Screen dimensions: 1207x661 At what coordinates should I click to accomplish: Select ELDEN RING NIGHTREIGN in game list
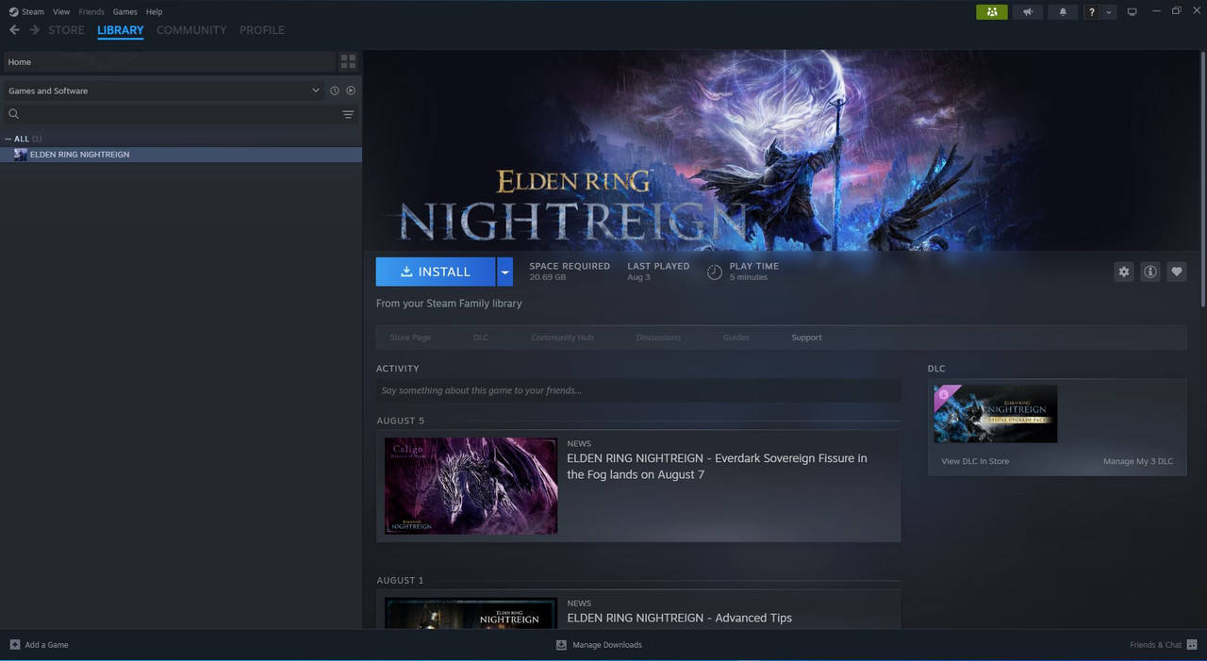tap(181, 155)
